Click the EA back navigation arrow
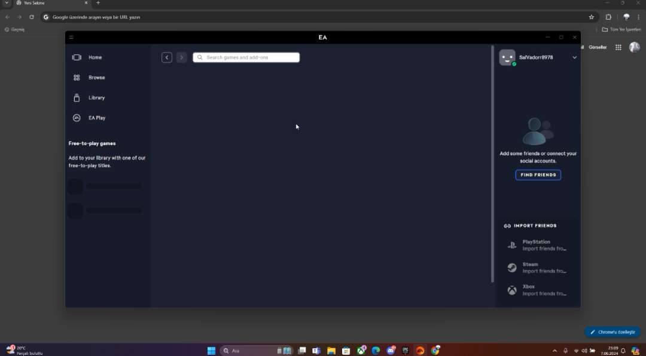This screenshot has width=646, height=356. click(167, 57)
